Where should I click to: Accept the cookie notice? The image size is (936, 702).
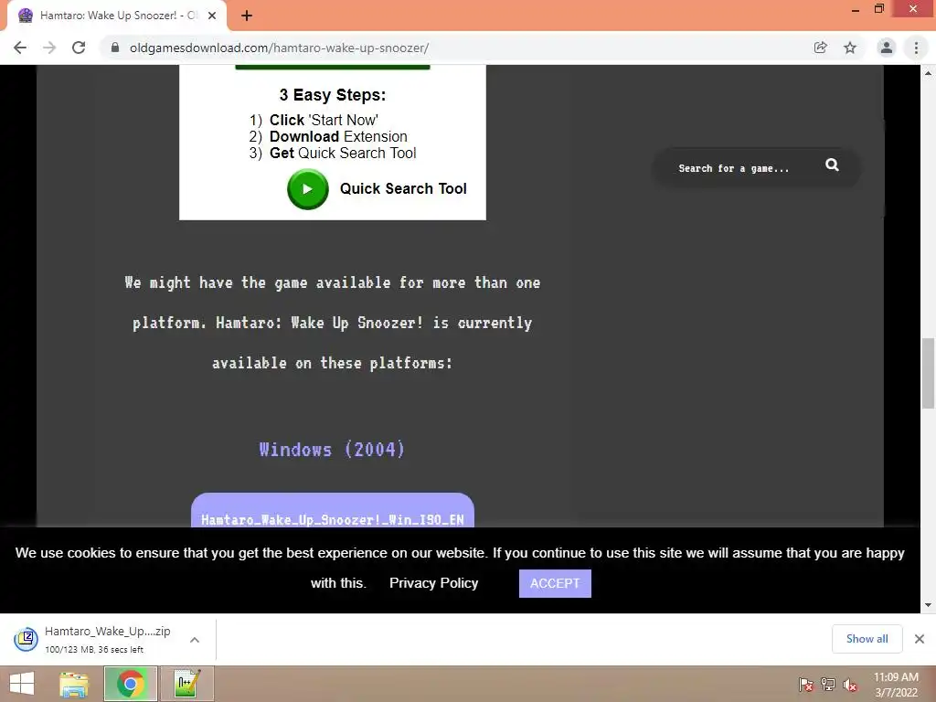[555, 583]
